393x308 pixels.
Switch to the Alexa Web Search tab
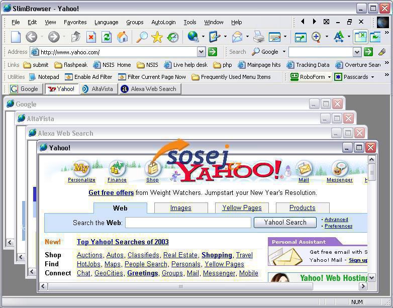tap(150, 89)
